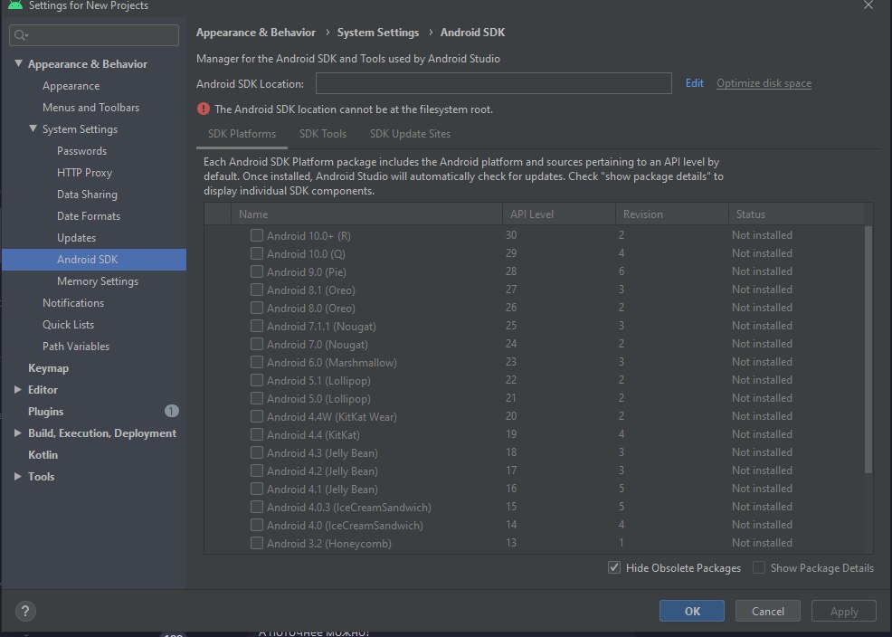Click the search magnifier icon
Viewport: 892px width, 637px height.
tap(20, 35)
